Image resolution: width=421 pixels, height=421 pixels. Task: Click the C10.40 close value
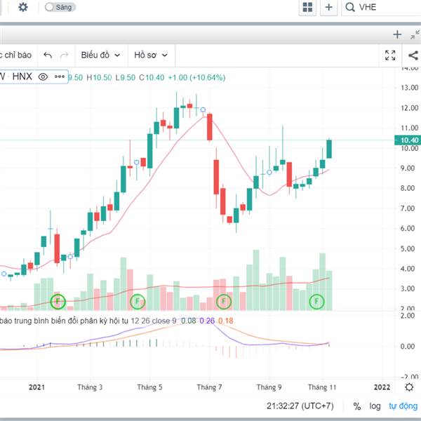point(152,78)
